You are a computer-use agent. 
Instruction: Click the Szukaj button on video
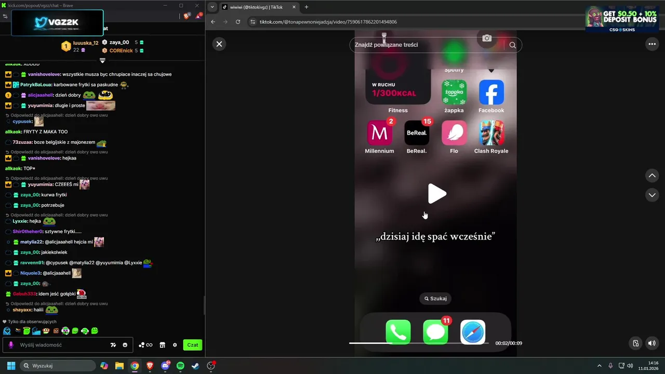tap(435, 299)
